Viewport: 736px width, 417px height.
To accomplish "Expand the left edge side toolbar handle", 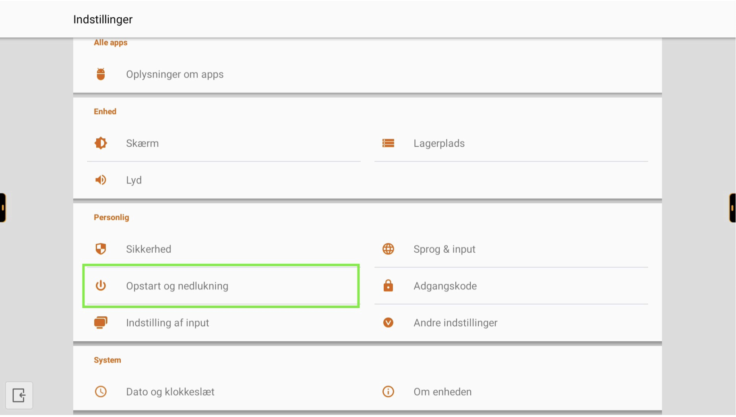I will point(3,208).
